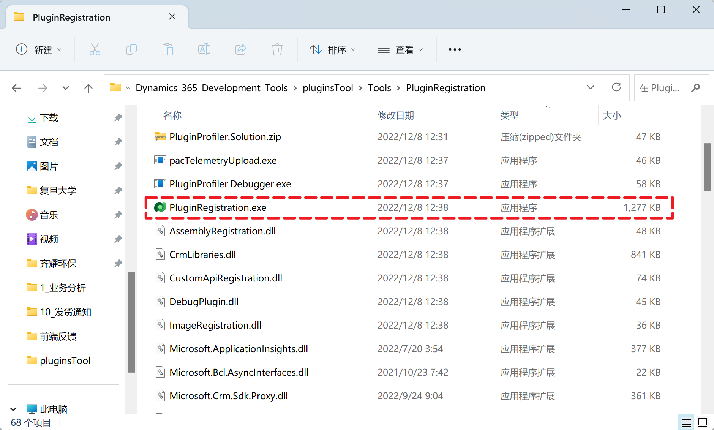This screenshot has width=714, height=430.
Task: Click the Refresh icon beside the address bar
Action: click(616, 87)
